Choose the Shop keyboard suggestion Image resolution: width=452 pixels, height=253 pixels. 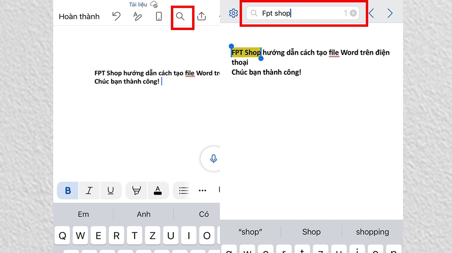coord(311,232)
